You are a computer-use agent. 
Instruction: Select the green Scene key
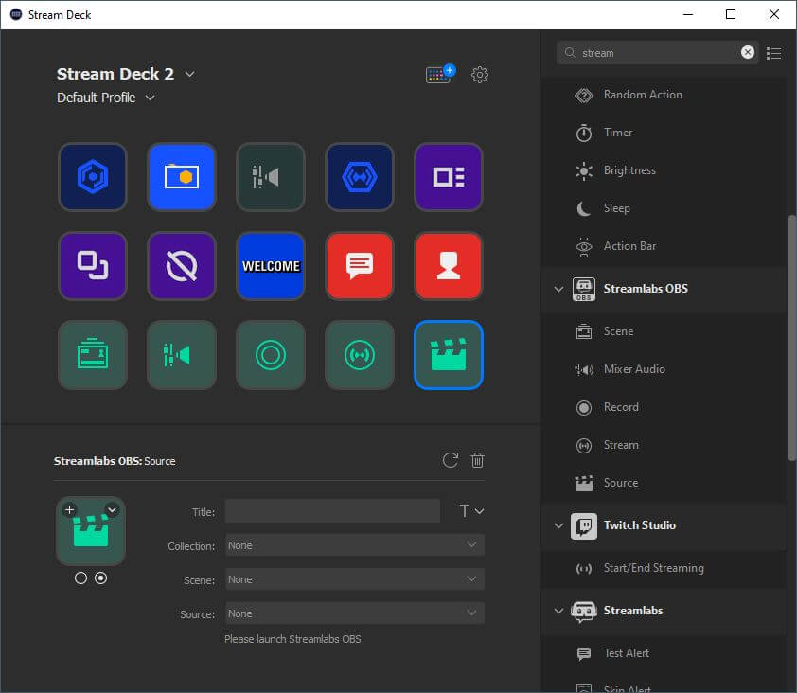(x=93, y=355)
